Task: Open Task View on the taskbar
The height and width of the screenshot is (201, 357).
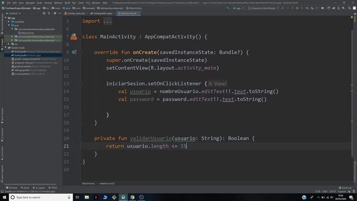Action: [78, 197]
